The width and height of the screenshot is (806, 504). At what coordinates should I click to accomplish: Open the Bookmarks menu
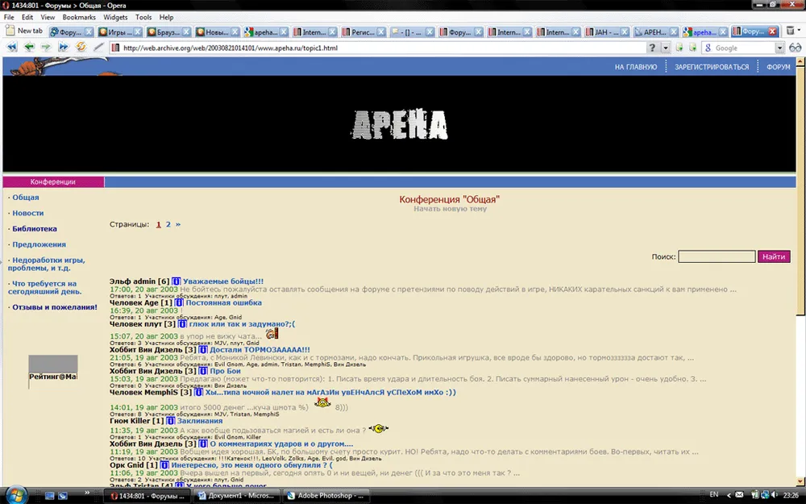click(x=79, y=17)
